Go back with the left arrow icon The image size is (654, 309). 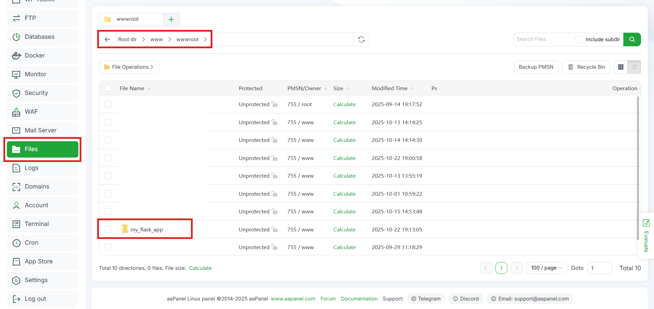click(x=107, y=39)
